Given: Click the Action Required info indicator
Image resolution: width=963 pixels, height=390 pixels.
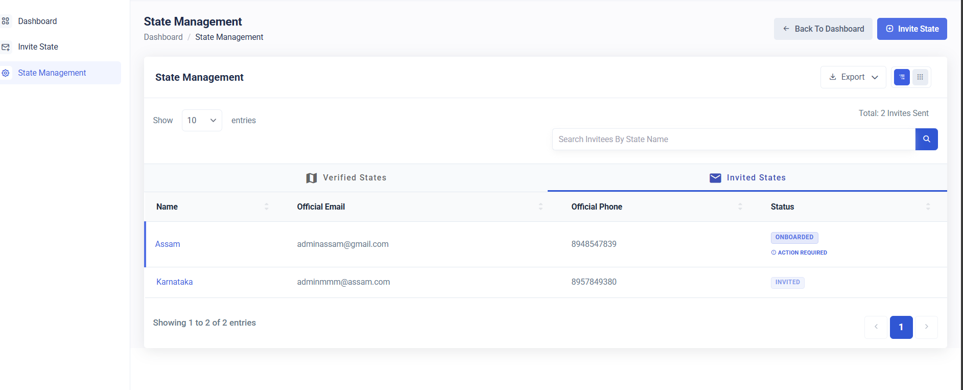Looking at the screenshot, I should click(x=799, y=253).
